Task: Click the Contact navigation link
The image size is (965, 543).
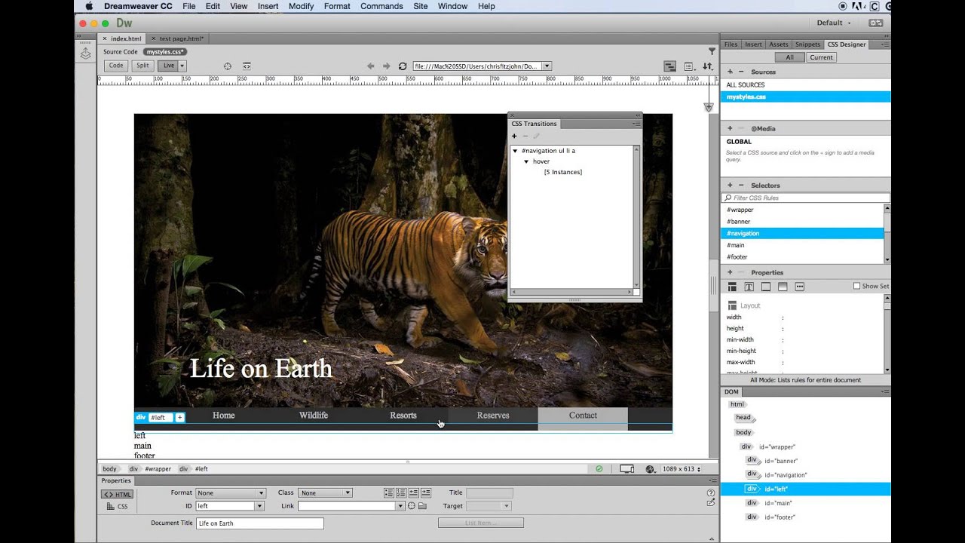Action: click(583, 416)
